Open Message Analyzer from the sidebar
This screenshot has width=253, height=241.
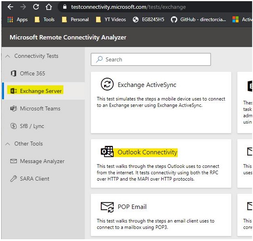[x=43, y=161]
